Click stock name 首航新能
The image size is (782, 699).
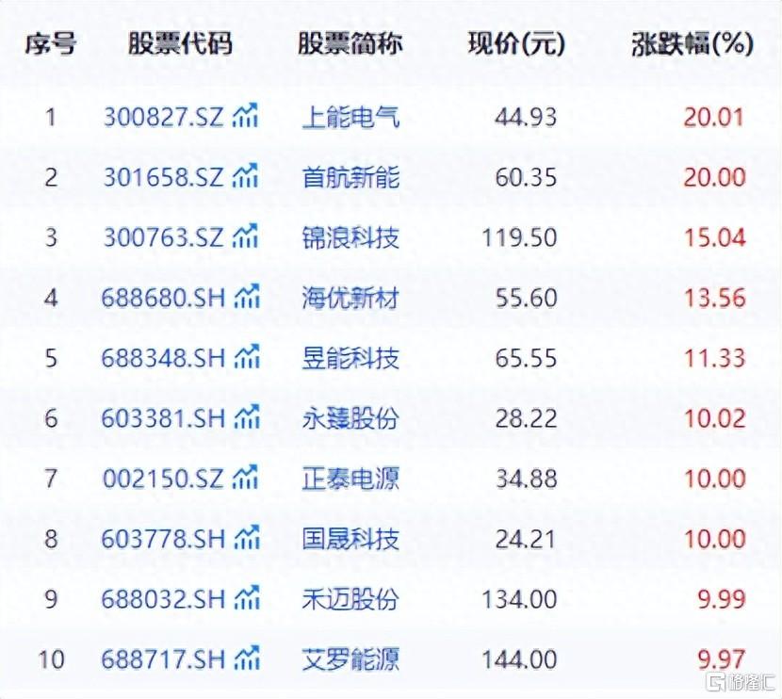[350, 178]
